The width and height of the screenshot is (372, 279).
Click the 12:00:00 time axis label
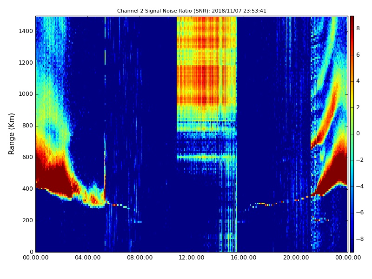pyautogui.click(x=192, y=258)
